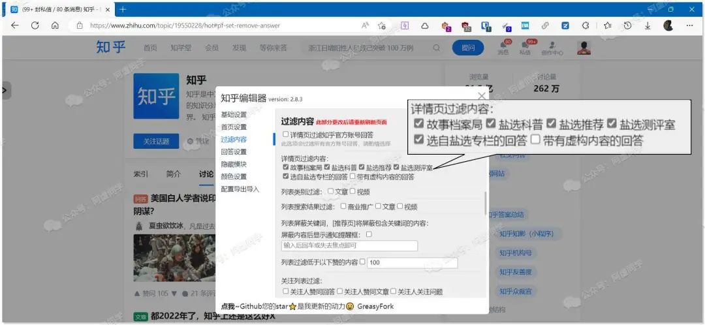This screenshot has height=325, width=705.
Task: Check 视频 under 列表类别过滤
Action: (x=352, y=191)
